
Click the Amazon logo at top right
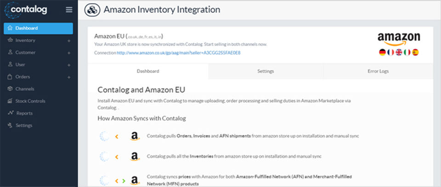coord(398,39)
